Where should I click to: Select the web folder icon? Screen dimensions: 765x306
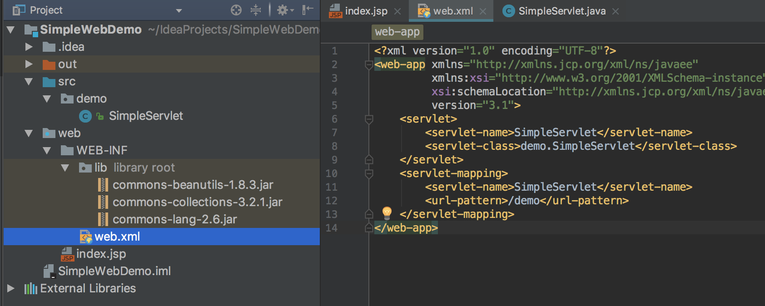point(49,133)
